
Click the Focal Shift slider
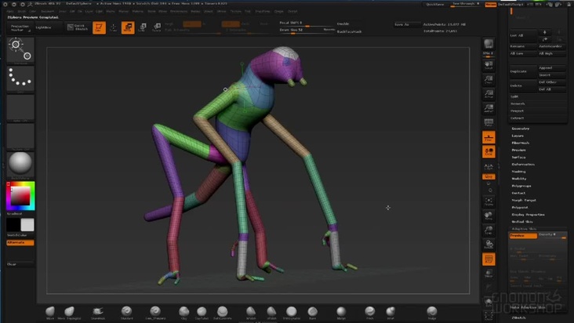coord(307,23)
